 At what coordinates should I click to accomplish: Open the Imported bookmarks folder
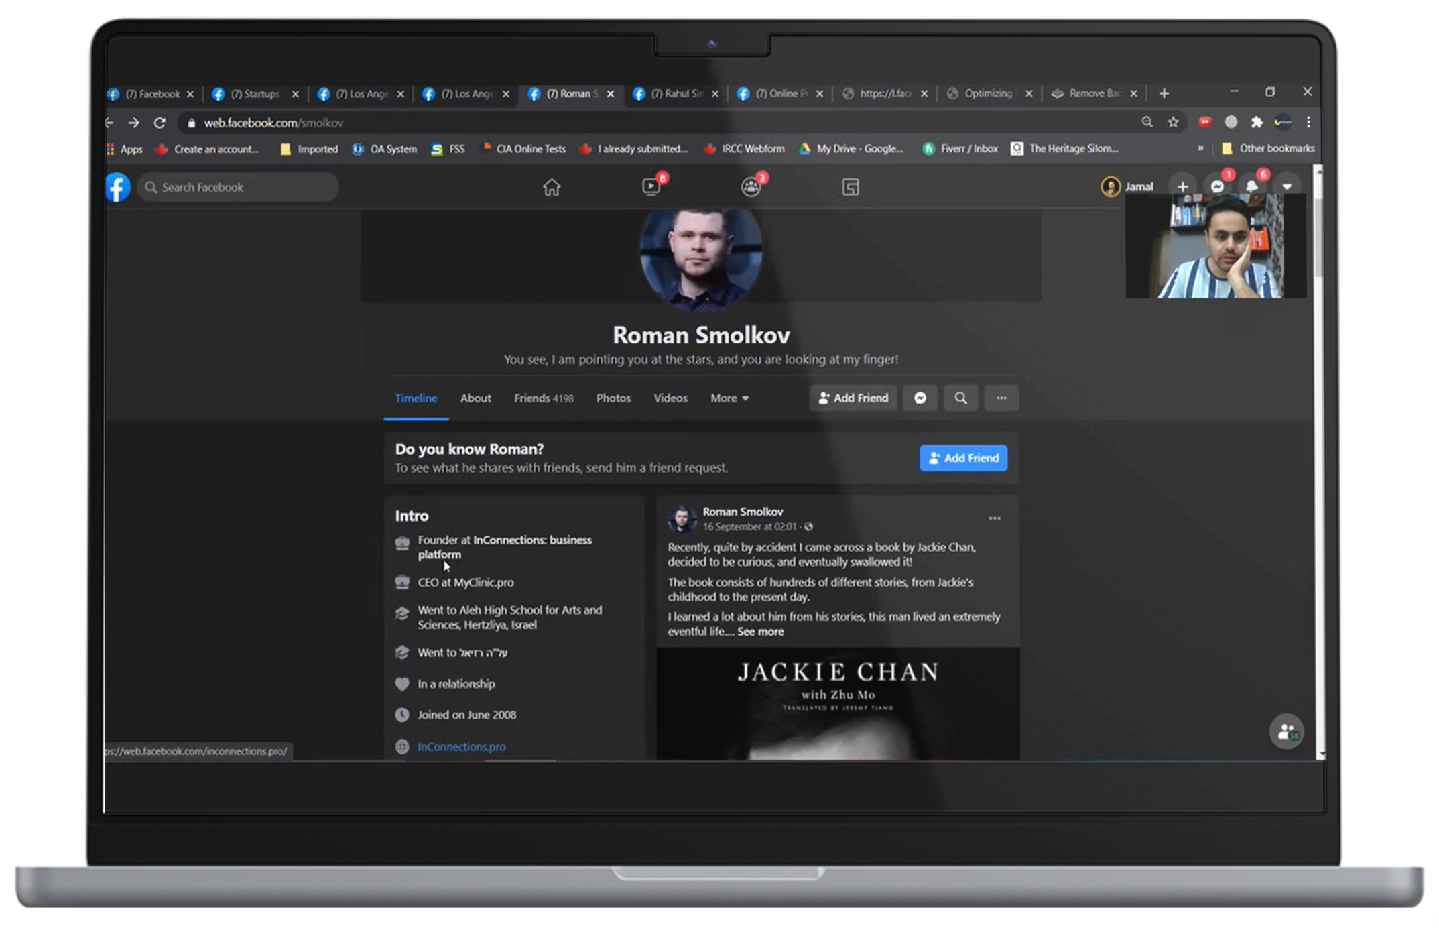coord(309,149)
